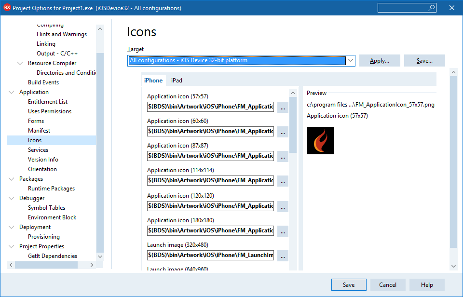Collapse the Packages tree node
This screenshot has height=297, width=463.
pos(11,178)
